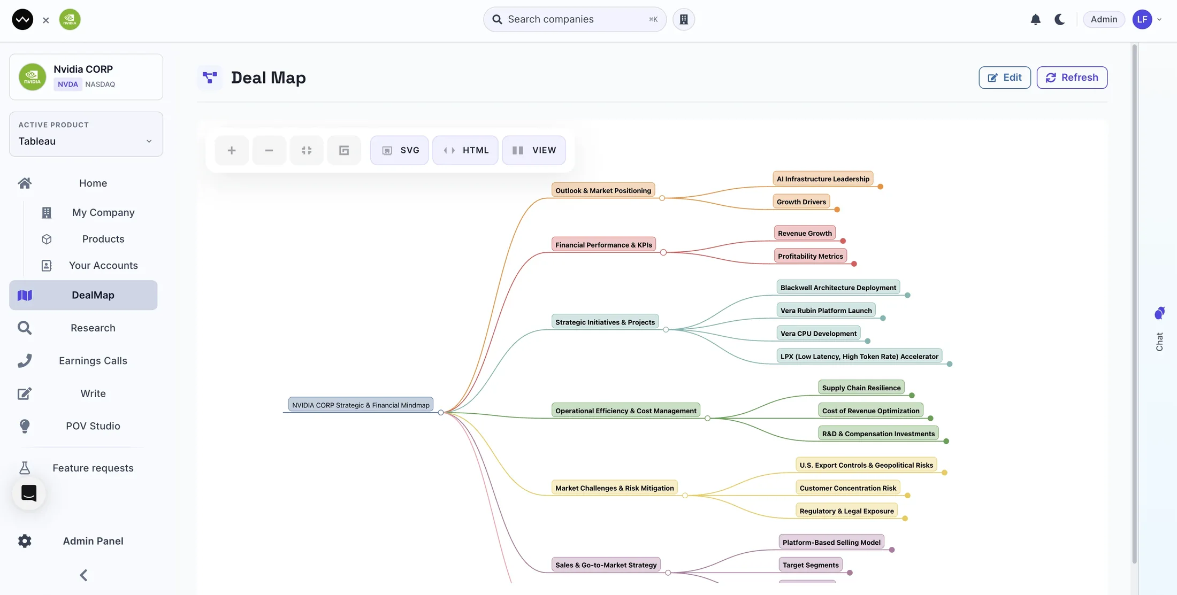Image resolution: width=1177 pixels, height=595 pixels.
Task: Zoom out with the minus button
Action: pos(269,151)
